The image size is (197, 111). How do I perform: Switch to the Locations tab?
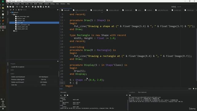pos(132,92)
